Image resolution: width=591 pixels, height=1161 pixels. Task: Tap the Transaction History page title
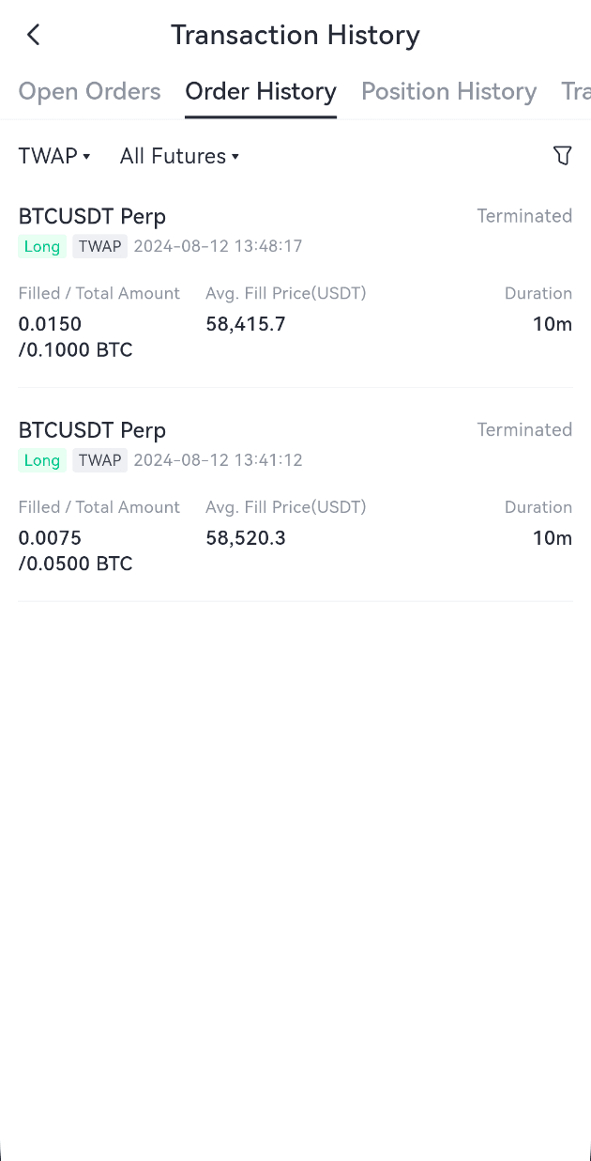point(295,35)
